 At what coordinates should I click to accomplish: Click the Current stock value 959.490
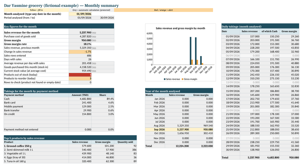(80, 71)
